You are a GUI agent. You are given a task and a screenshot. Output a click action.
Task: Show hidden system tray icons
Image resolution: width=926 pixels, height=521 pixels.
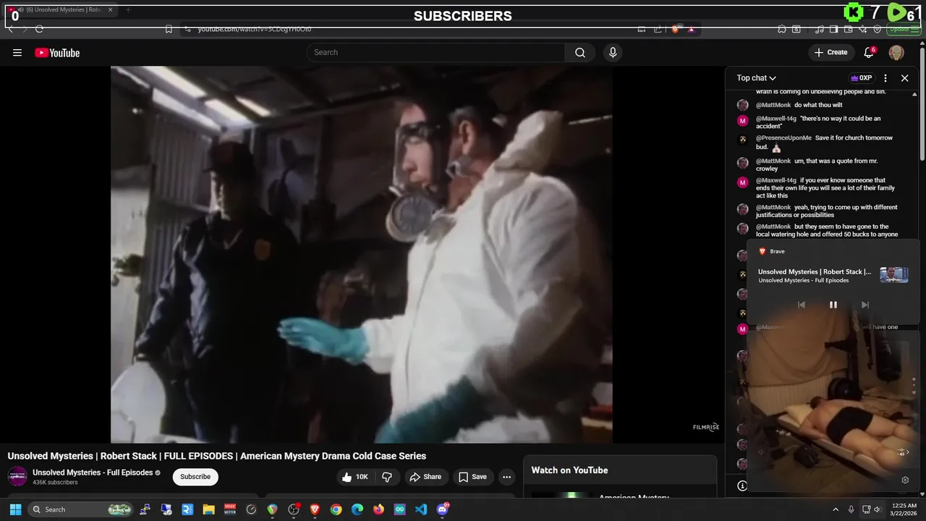[836, 509]
